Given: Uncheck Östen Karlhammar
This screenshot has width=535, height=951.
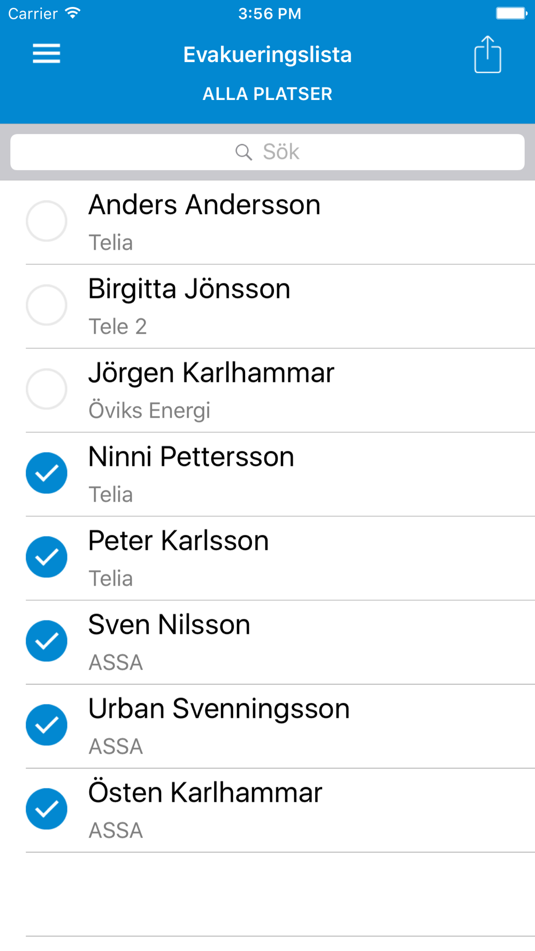Looking at the screenshot, I should [x=47, y=809].
